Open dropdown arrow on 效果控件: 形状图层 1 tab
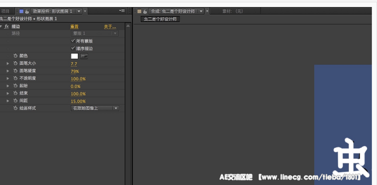The height and width of the screenshot is (185, 377). point(79,11)
